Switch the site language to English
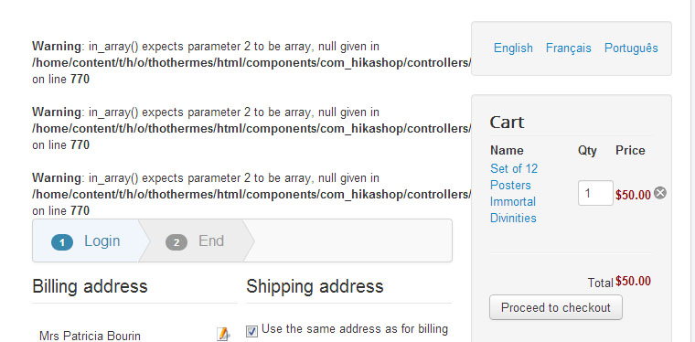695x342 pixels. click(513, 48)
